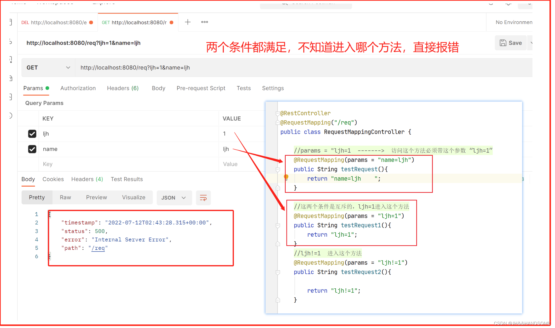Click the Pretty view icon for response

[x=37, y=197]
